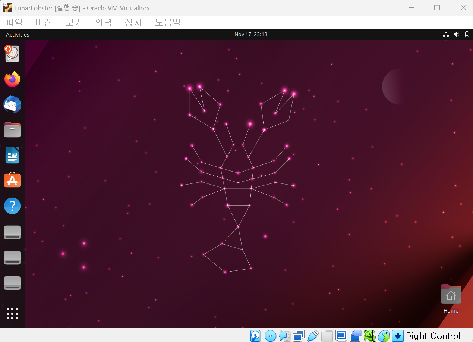Click the optical disc status icon
The width and height of the screenshot is (473, 342).
(x=270, y=336)
